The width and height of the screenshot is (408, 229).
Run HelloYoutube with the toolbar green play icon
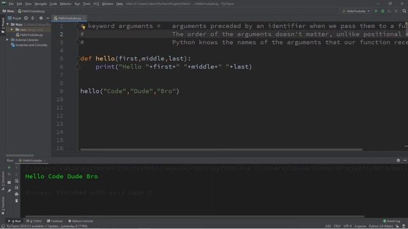click(x=376, y=11)
